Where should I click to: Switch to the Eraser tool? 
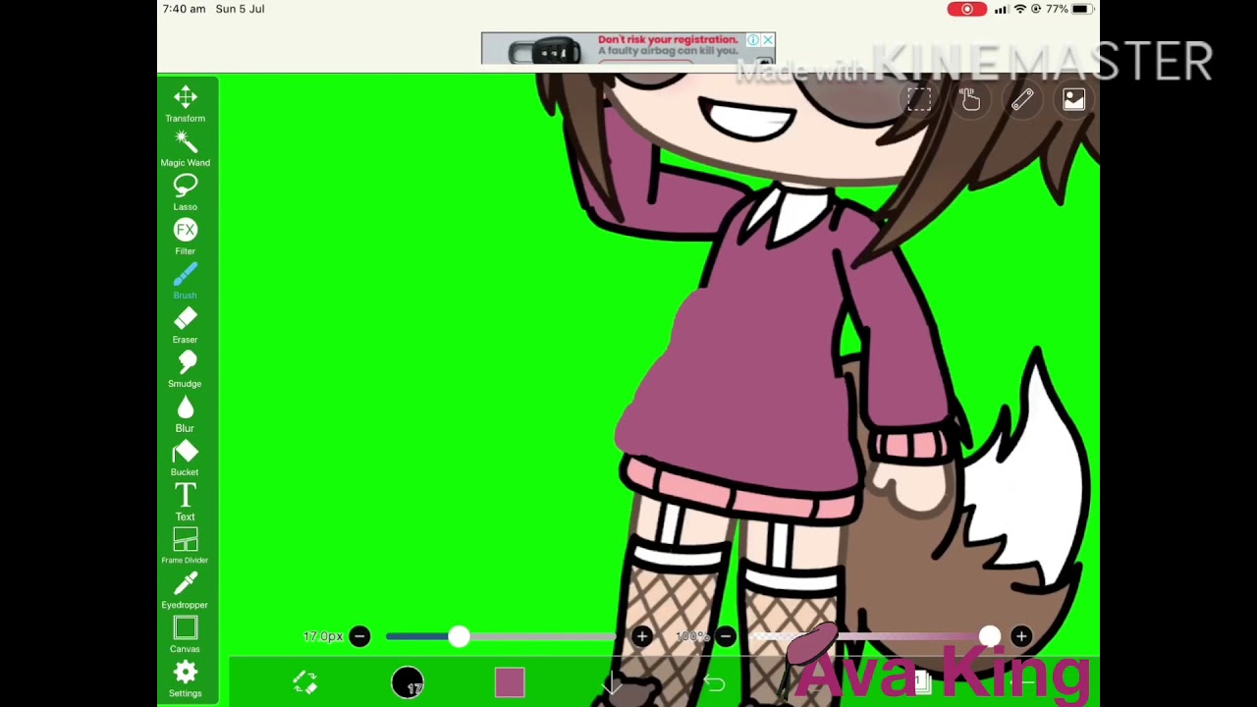click(x=185, y=325)
